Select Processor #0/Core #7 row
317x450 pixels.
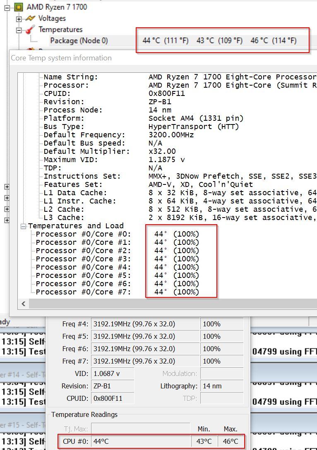coord(118,292)
